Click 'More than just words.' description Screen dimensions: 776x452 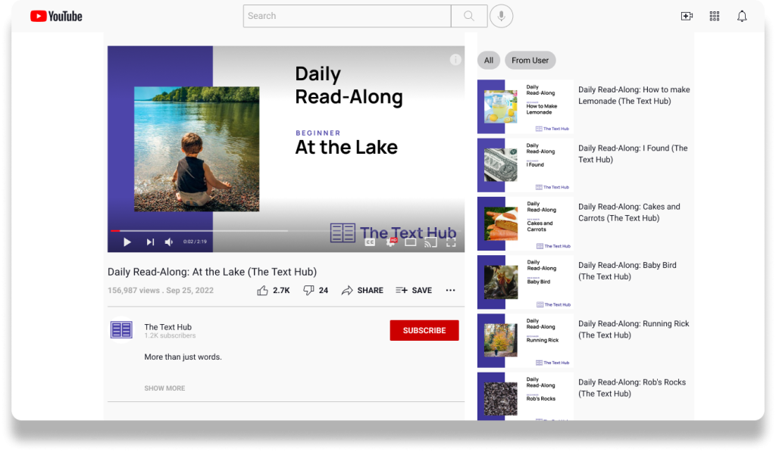[x=183, y=357]
